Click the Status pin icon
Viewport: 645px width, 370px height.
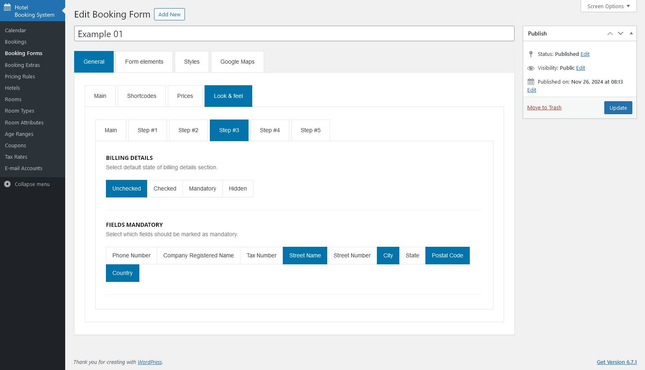click(531, 54)
